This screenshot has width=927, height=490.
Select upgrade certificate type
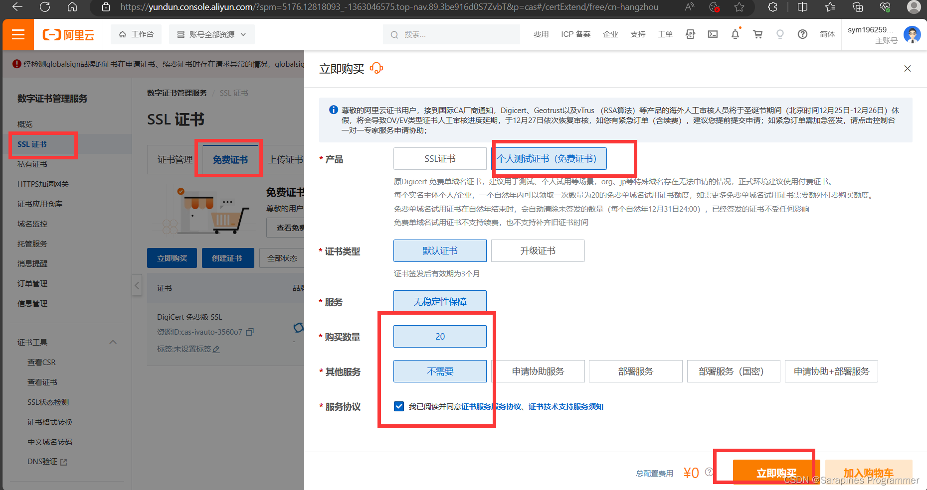coord(538,251)
